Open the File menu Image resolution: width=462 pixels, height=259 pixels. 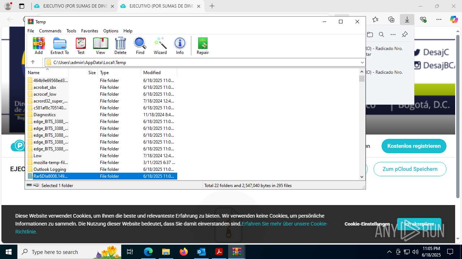[31, 31]
